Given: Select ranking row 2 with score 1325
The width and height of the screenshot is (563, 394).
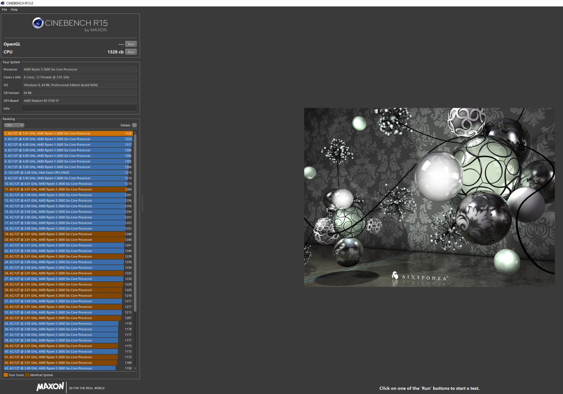Looking at the screenshot, I should (68, 139).
